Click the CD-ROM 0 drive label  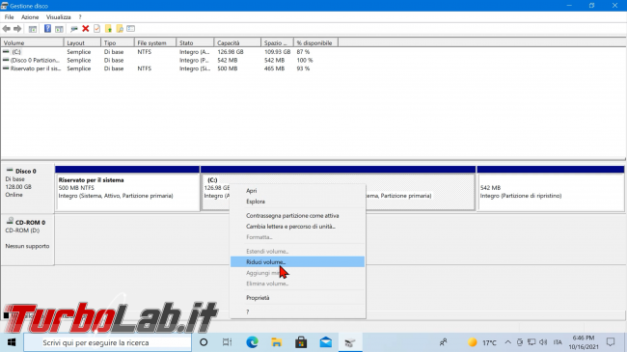coord(30,223)
